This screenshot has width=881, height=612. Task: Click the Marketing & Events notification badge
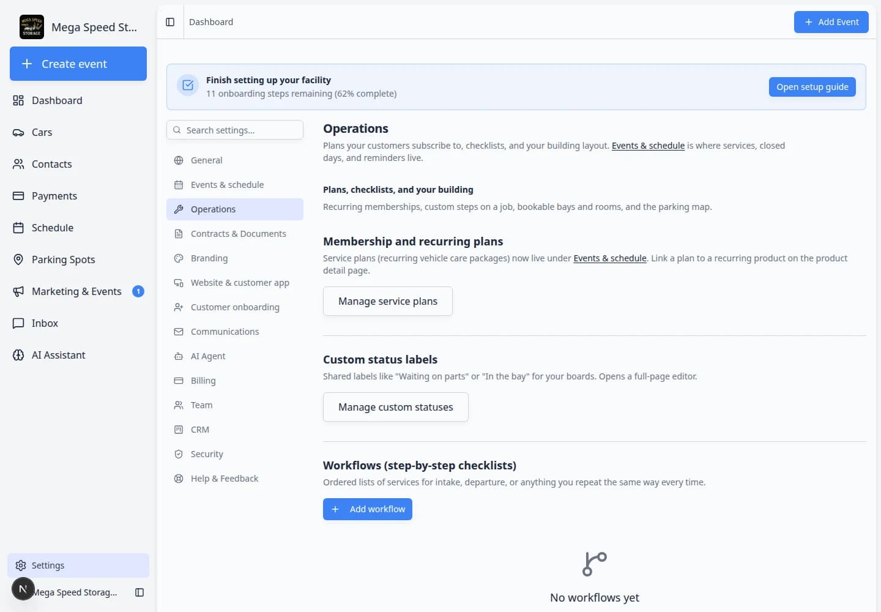(x=138, y=291)
